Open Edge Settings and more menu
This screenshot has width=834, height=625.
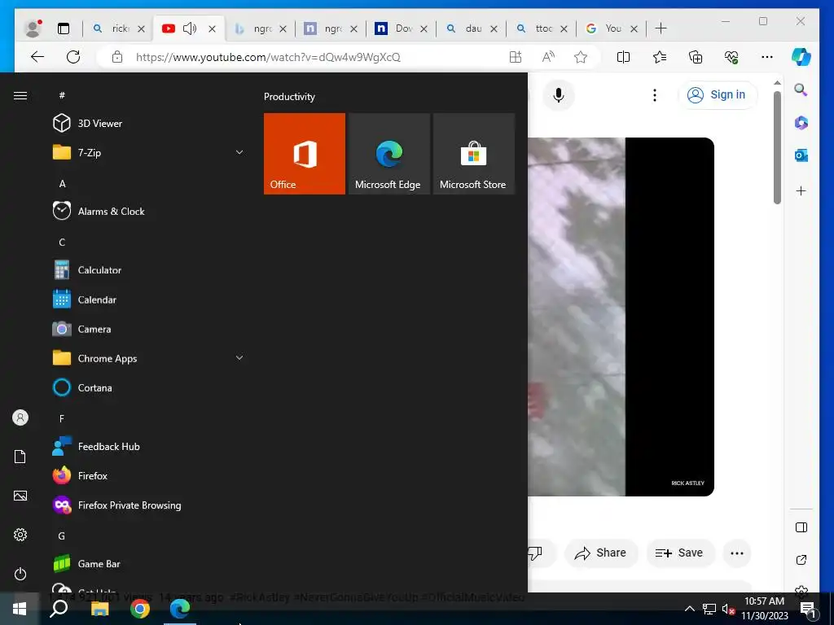[x=767, y=57]
